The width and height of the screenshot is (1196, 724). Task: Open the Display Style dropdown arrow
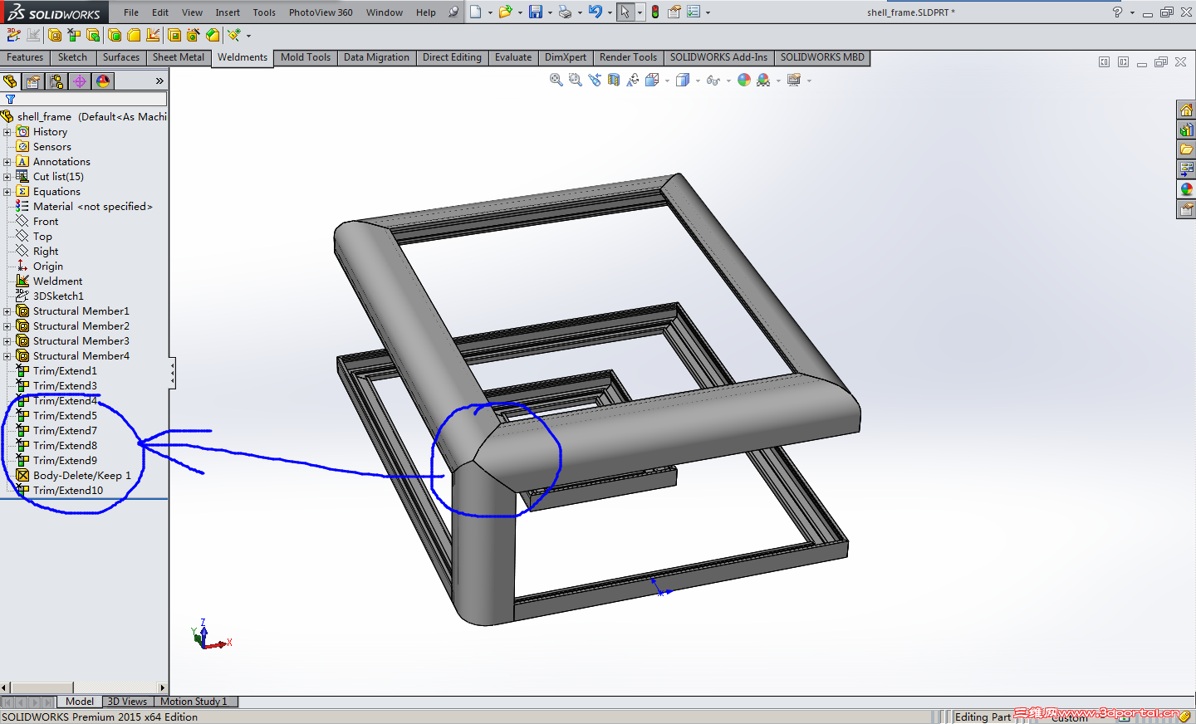698,81
